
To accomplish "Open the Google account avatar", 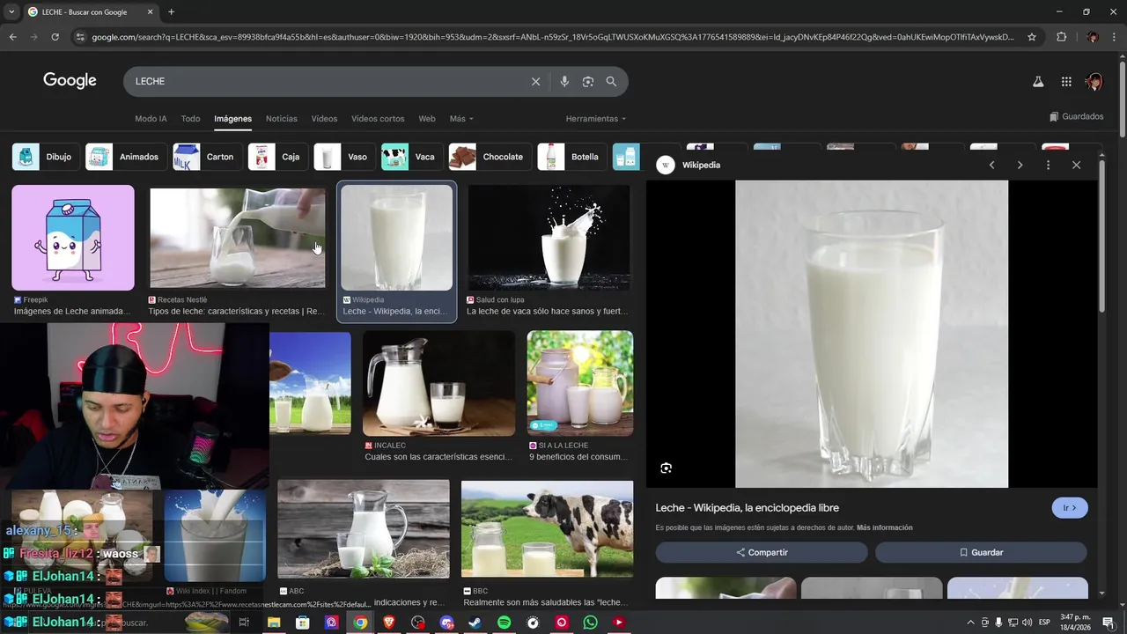I will 1094,81.
